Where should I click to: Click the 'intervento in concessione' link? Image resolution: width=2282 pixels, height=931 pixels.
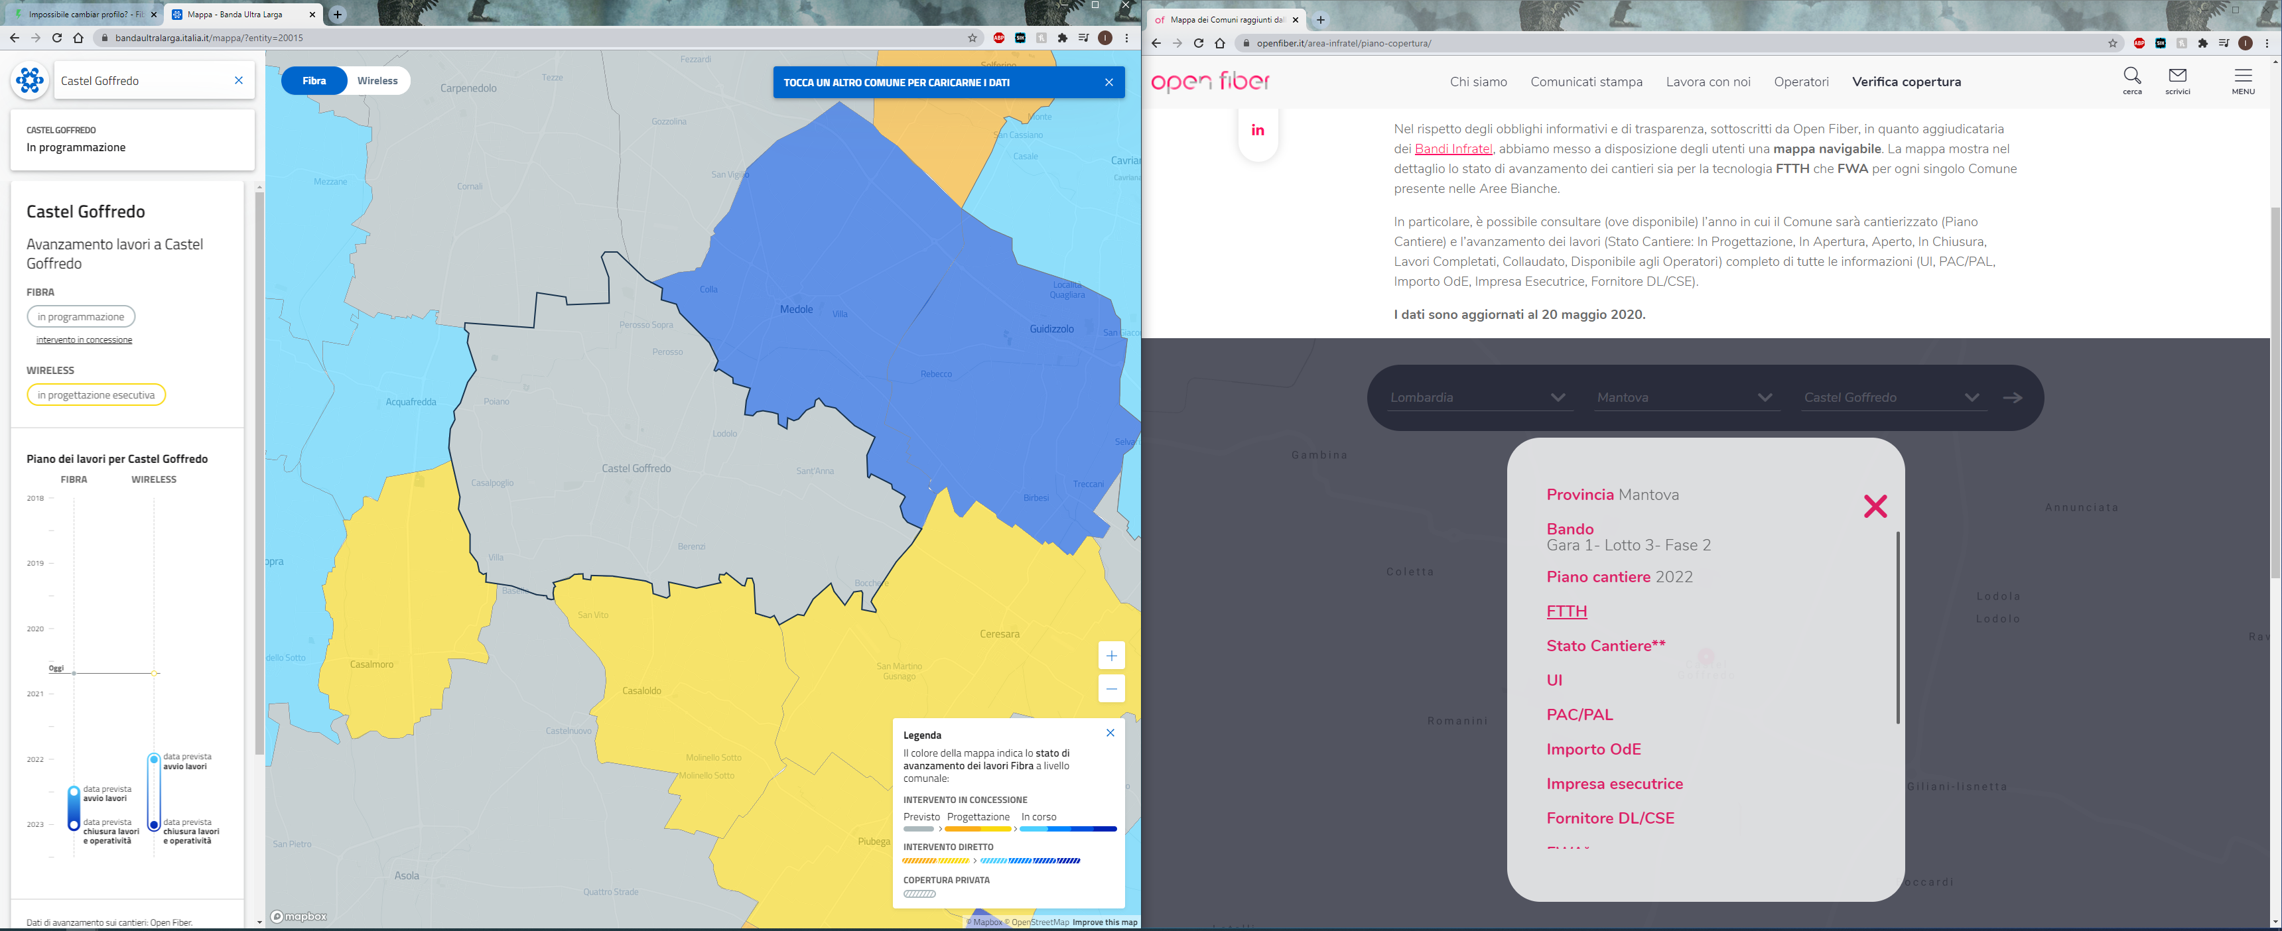pos(84,340)
